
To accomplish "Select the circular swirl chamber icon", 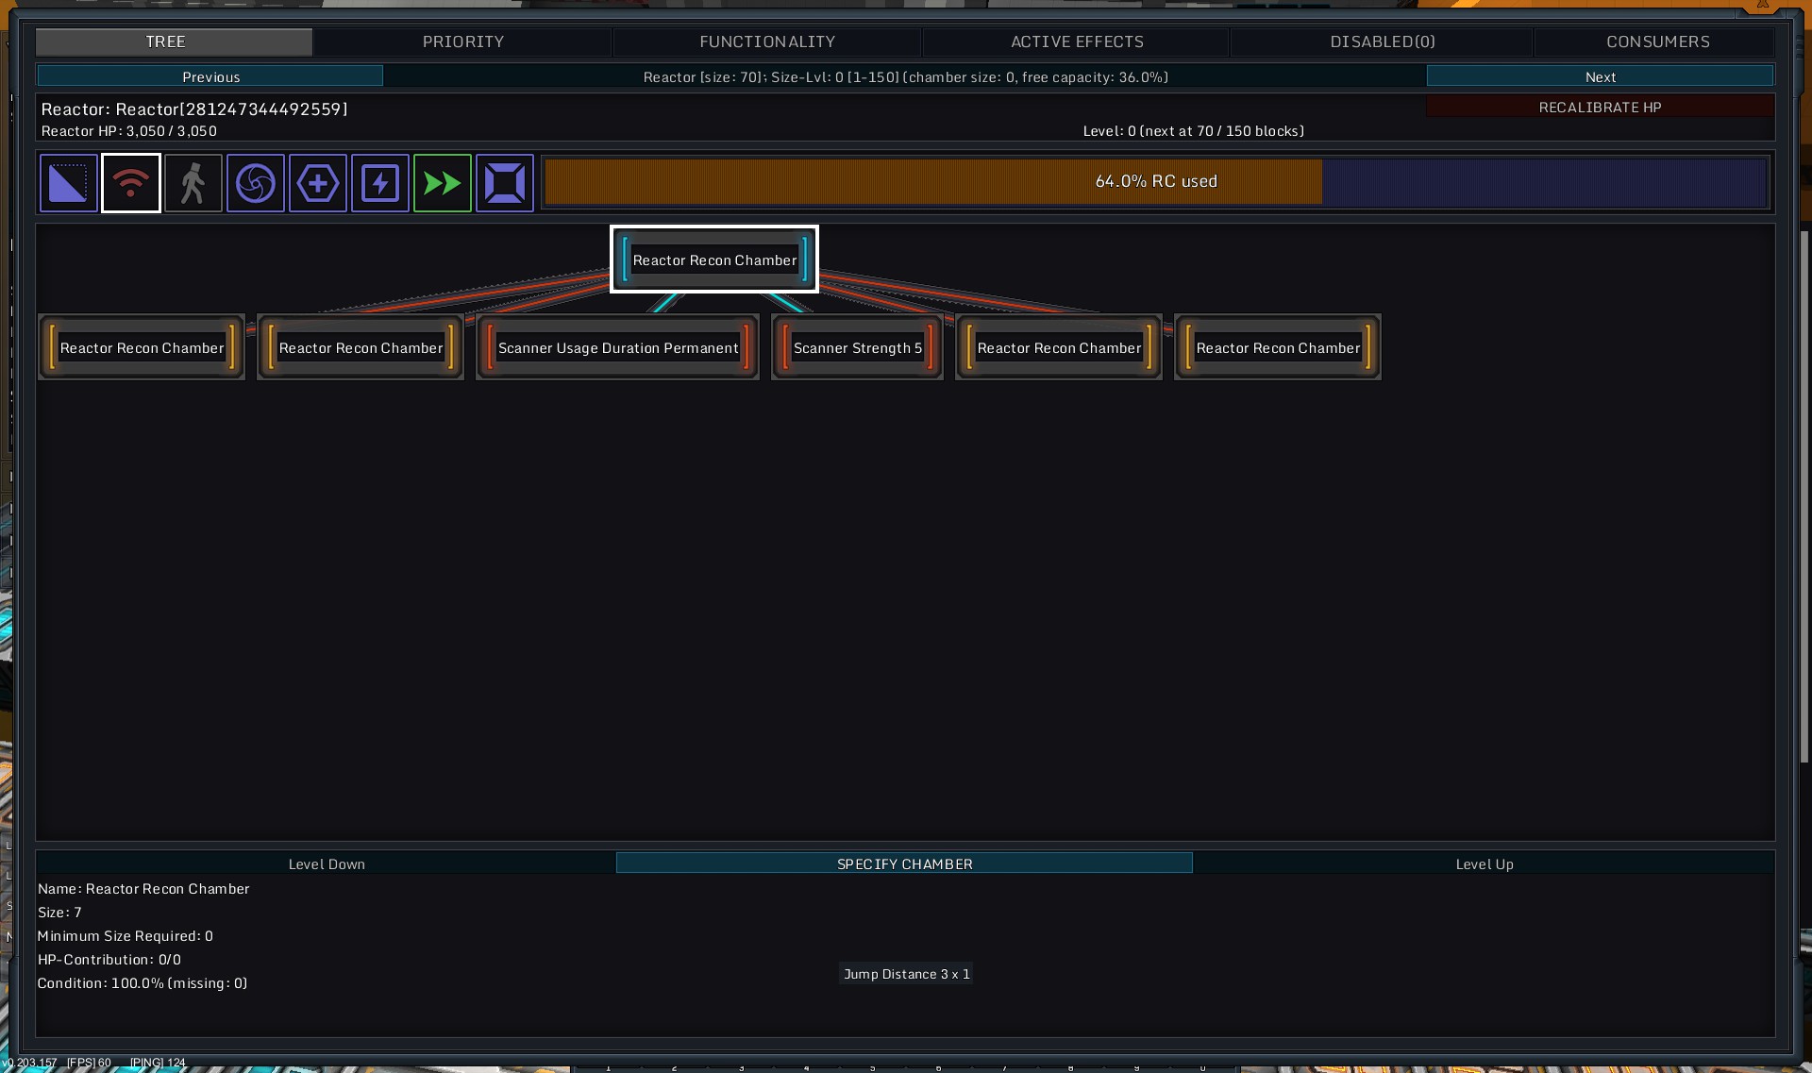I will coord(256,183).
